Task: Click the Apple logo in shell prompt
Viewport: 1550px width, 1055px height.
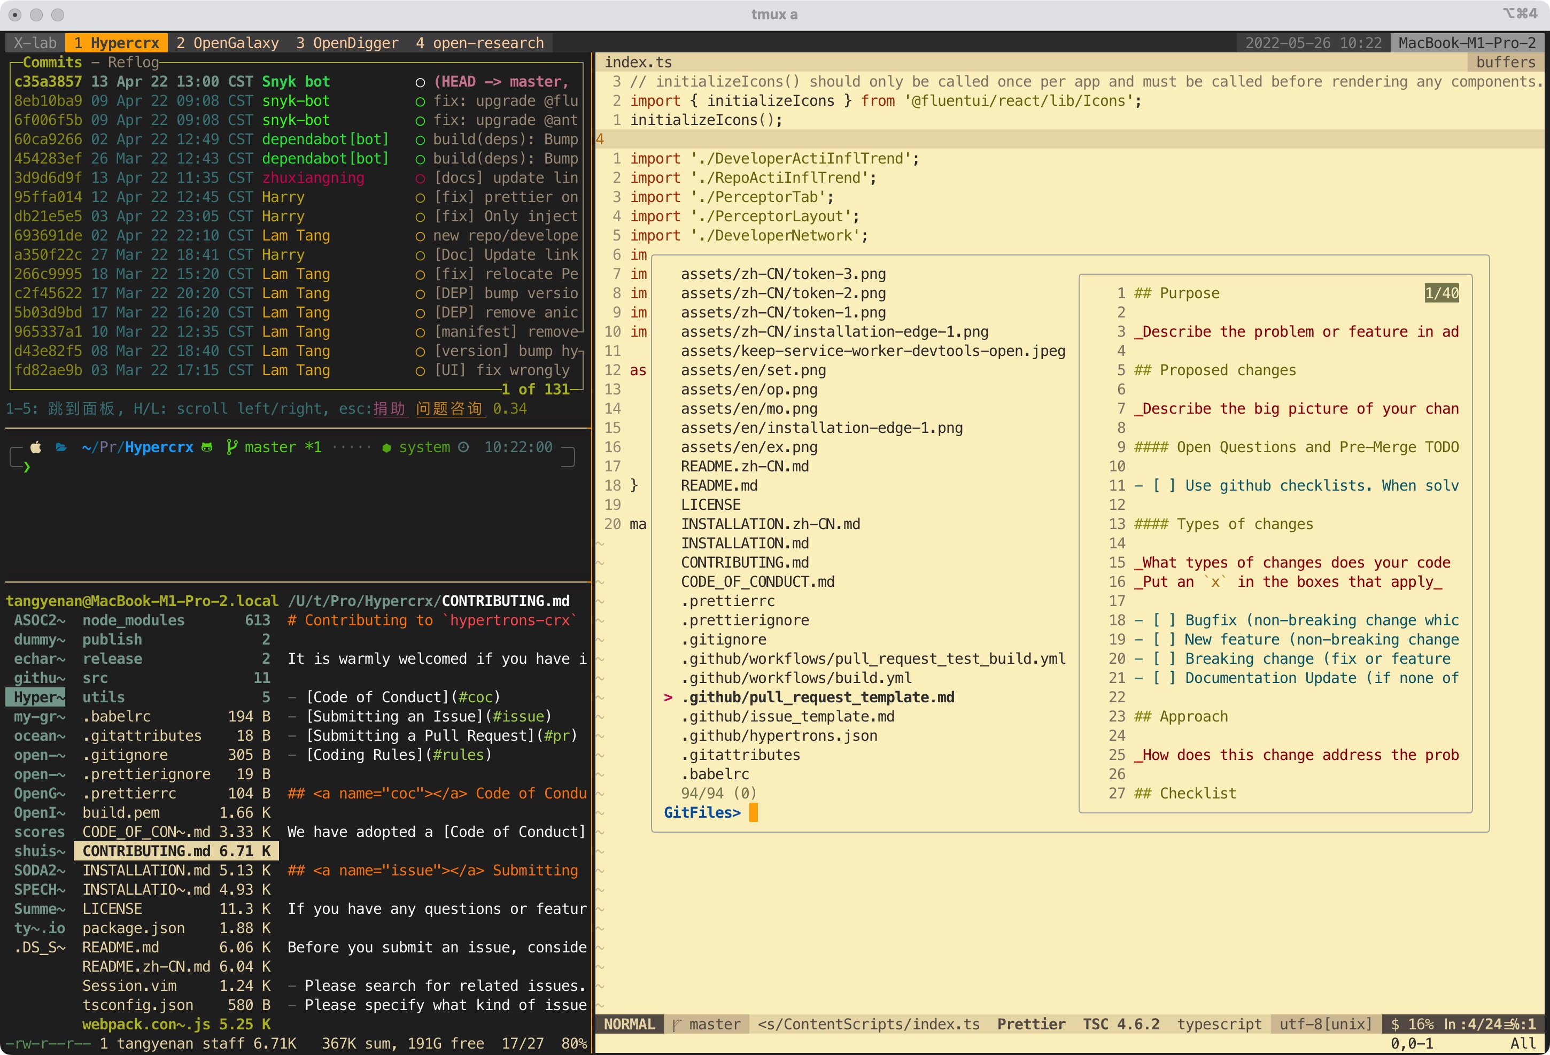Action: [x=36, y=447]
